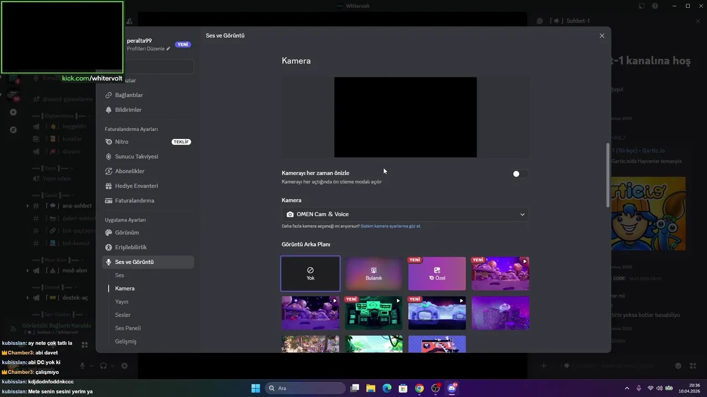This screenshot has height=397, width=707.
Task: Open the ana-sohbet channel behind settings
Action: pos(64,206)
